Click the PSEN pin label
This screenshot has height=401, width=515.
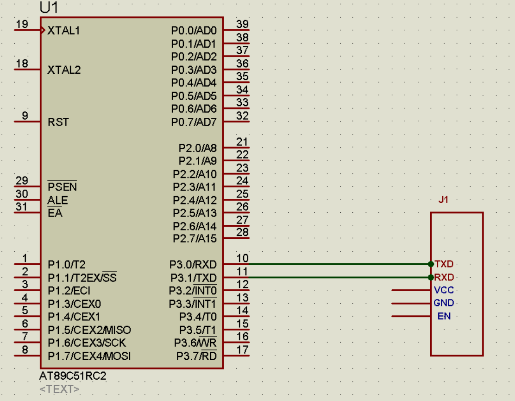point(62,186)
